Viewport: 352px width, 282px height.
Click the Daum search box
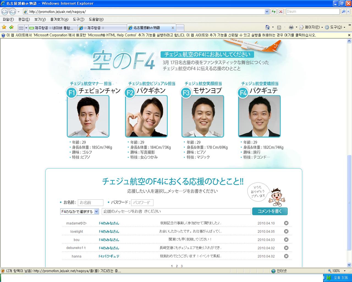313,12
